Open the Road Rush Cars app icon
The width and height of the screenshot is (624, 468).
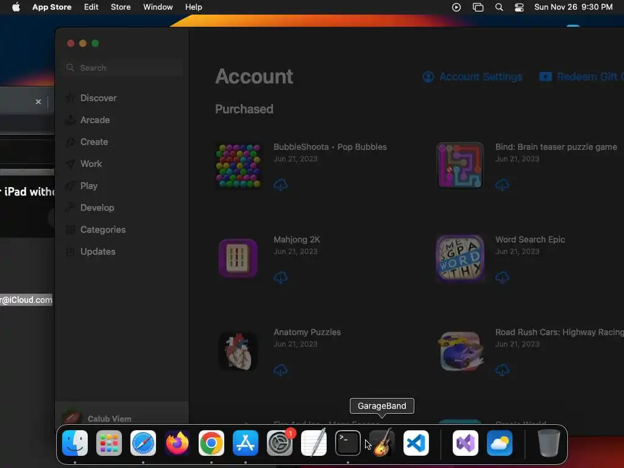pyautogui.click(x=461, y=351)
